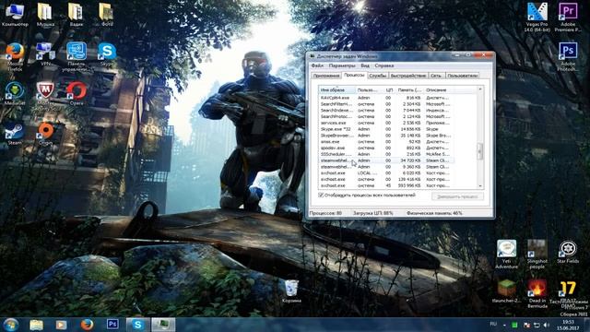Switch to Службы tab
This screenshot has height=332, width=590.
click(x=377, y=76)
